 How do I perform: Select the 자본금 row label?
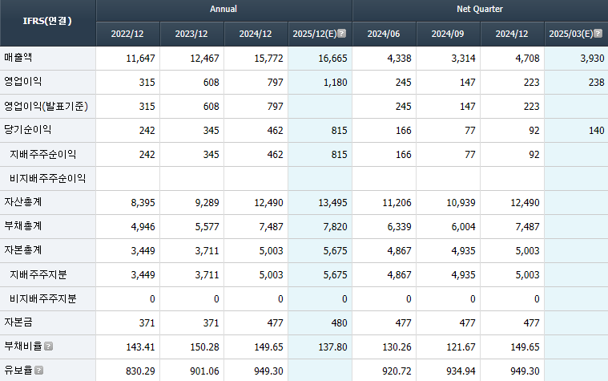18,322
